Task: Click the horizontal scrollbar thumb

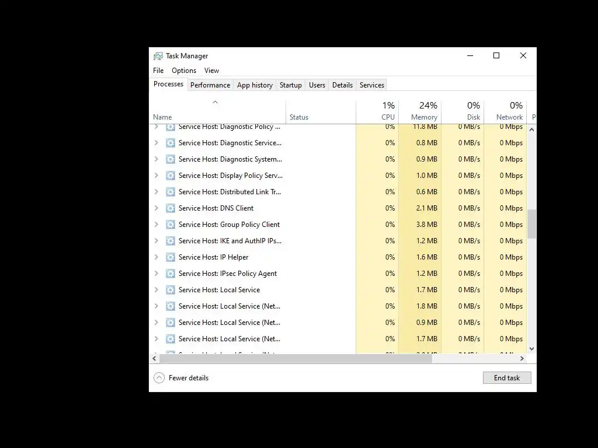Action: [295, 359]
